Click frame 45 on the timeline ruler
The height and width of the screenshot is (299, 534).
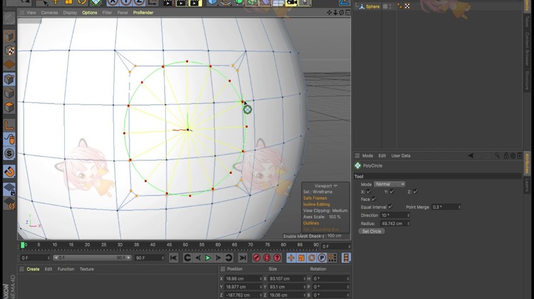169,244
